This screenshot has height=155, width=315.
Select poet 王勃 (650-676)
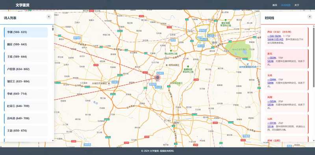pyautogui.click(x=26, y=131)
